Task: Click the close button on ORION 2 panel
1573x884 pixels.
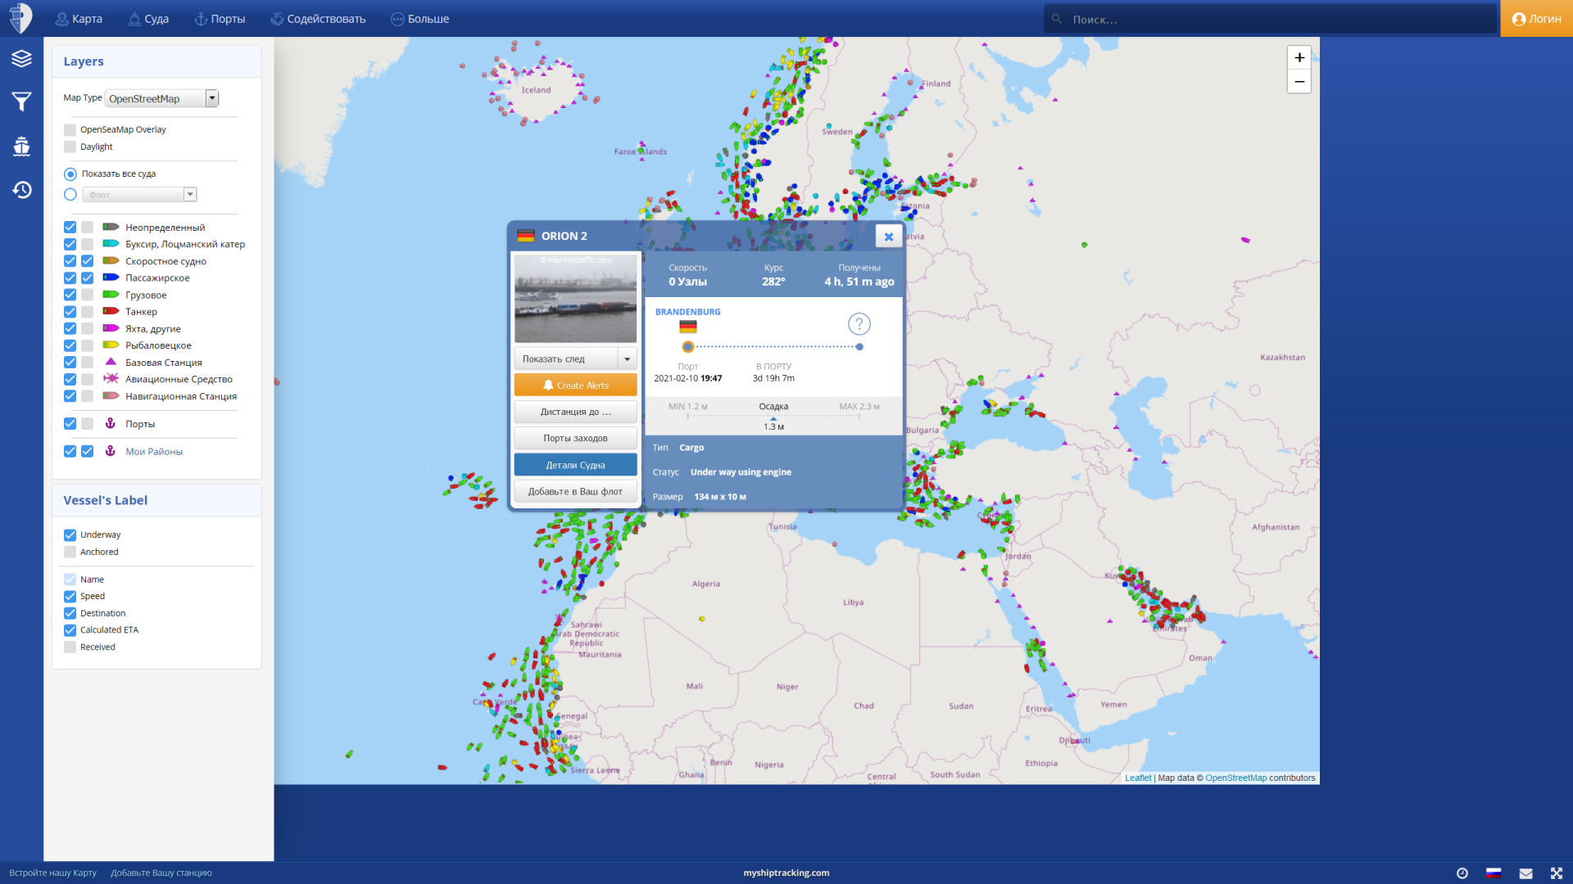Action: point(889,237)
